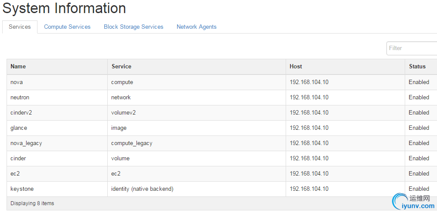Click the keystone service name
437x213 pixels.
coord(22,189)
